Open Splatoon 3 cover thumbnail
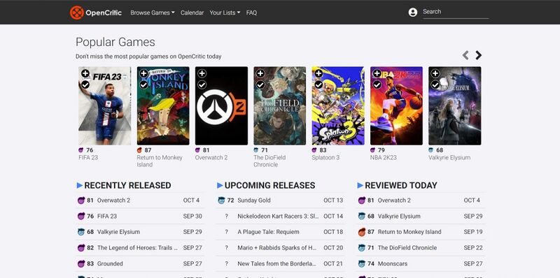 pyautogui.click(x=338, y=106)
